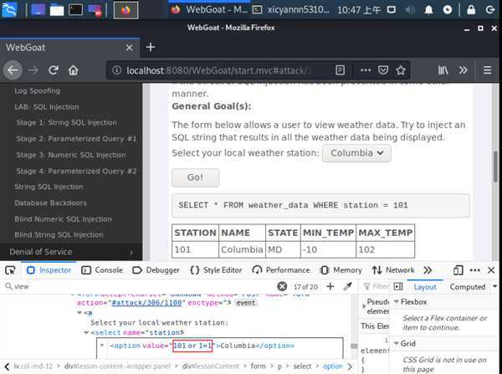Open the Memory tab
This screenshot has width=502, height=374.
(x=341, y=270)
